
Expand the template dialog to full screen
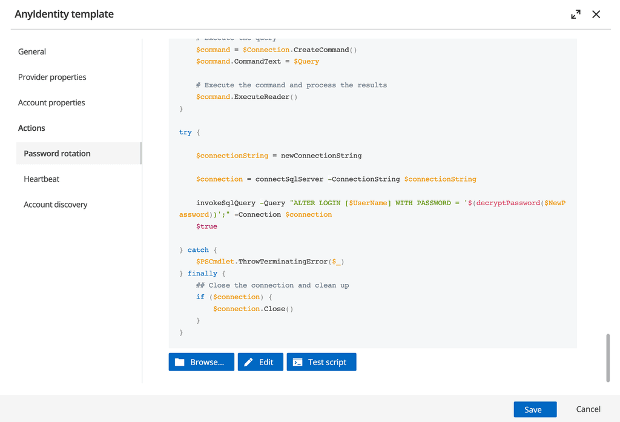coord(576,15)
